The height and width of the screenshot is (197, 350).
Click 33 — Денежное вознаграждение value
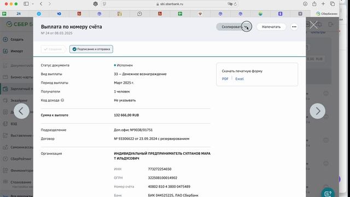pyautogui.click(x=140, y=74)
